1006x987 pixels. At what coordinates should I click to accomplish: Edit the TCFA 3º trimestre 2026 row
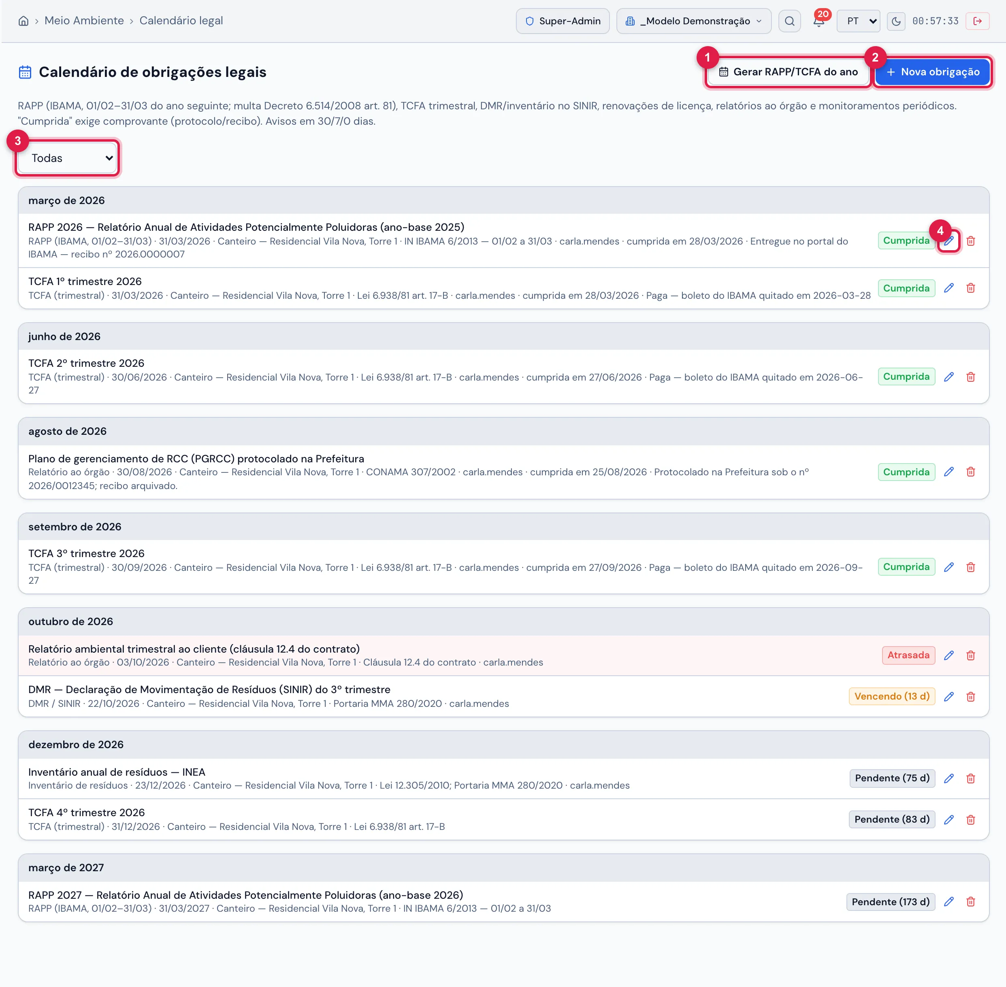click(948, 567)
